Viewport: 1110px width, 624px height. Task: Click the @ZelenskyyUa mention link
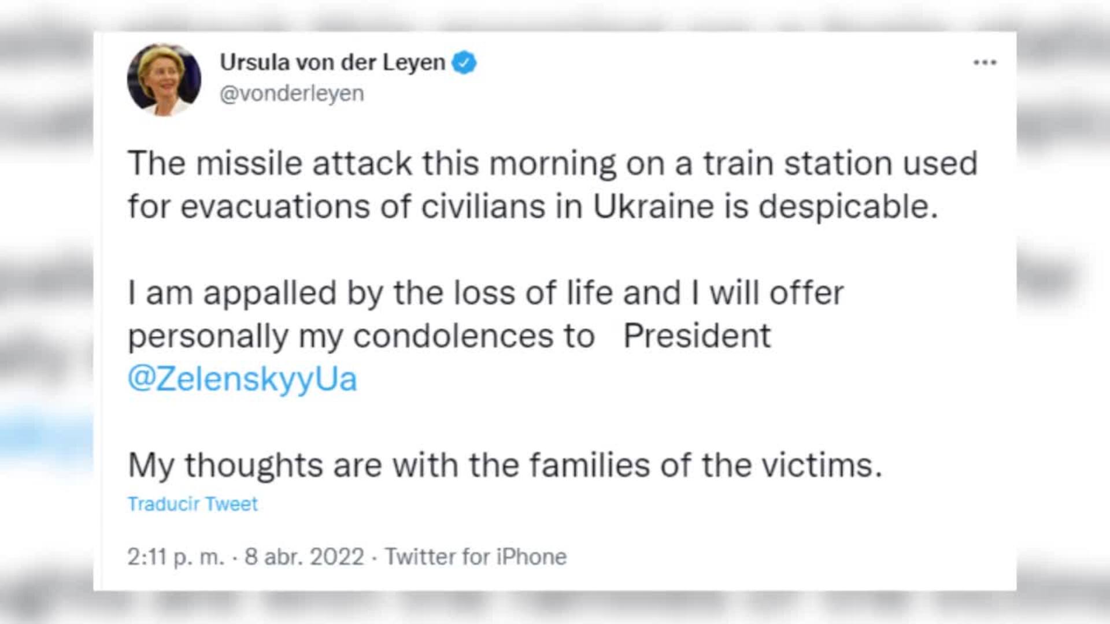[243, 378]
